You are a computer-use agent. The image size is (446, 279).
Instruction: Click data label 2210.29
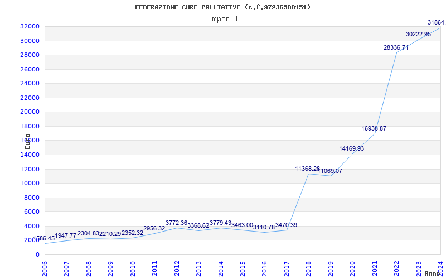110,234
